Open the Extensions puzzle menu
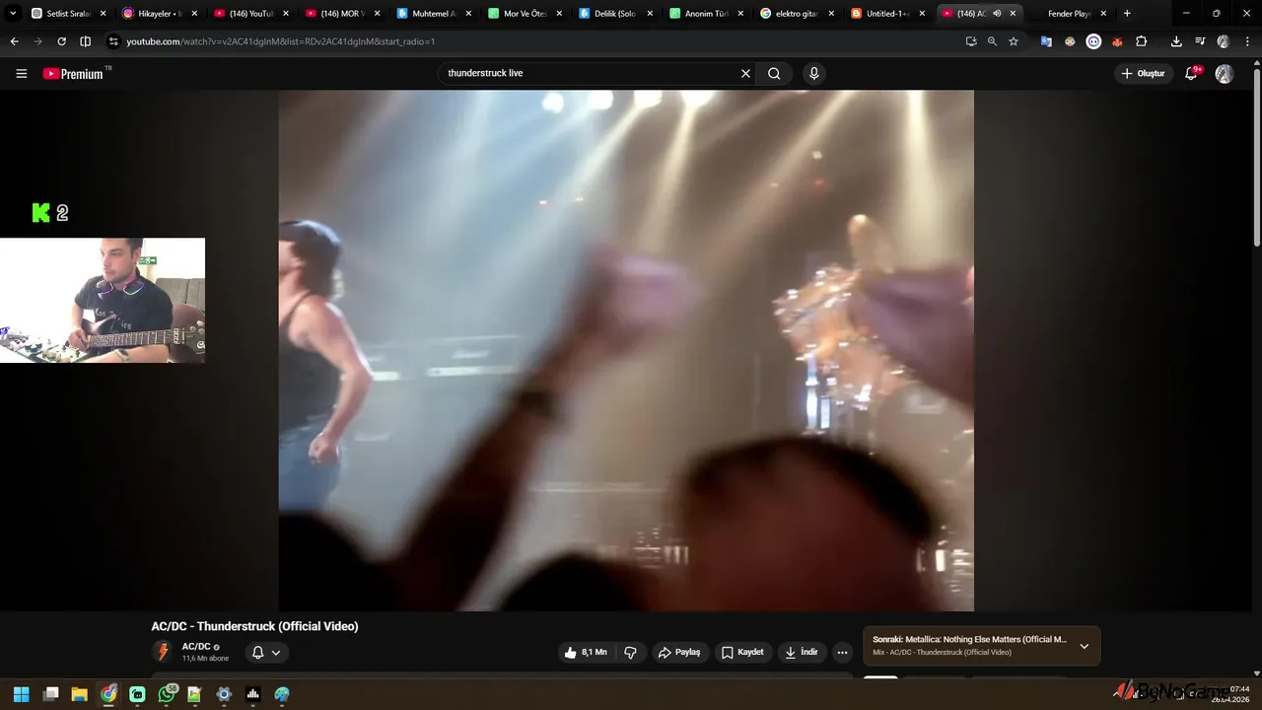 pos(1141,41)
